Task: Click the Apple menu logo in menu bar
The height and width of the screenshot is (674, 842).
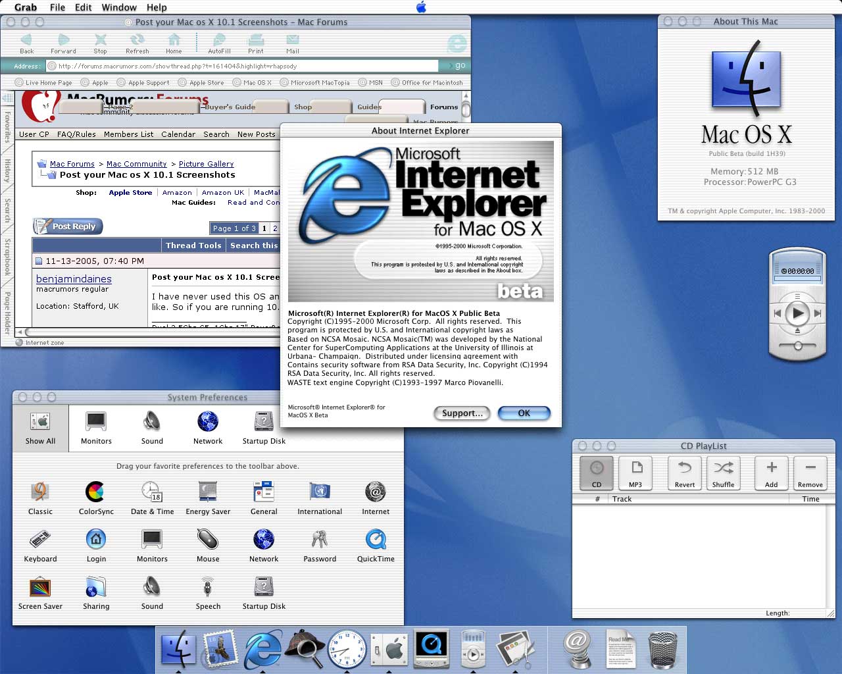Action: coord(421,7)
